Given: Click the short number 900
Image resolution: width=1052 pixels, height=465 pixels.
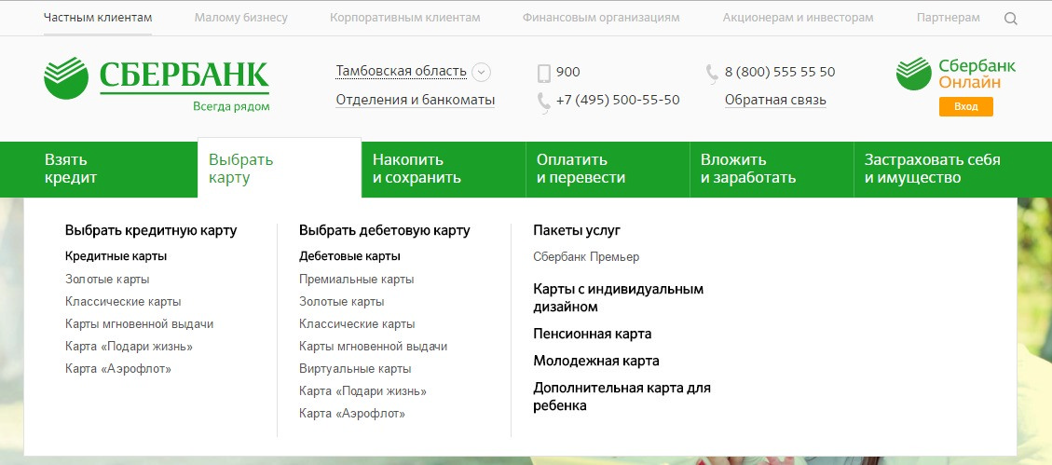Looking at the screenshot, I should (568, 72).
